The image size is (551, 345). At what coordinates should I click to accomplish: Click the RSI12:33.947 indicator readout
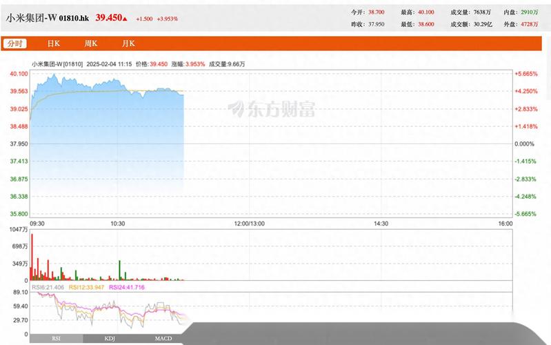pos(86,287)
